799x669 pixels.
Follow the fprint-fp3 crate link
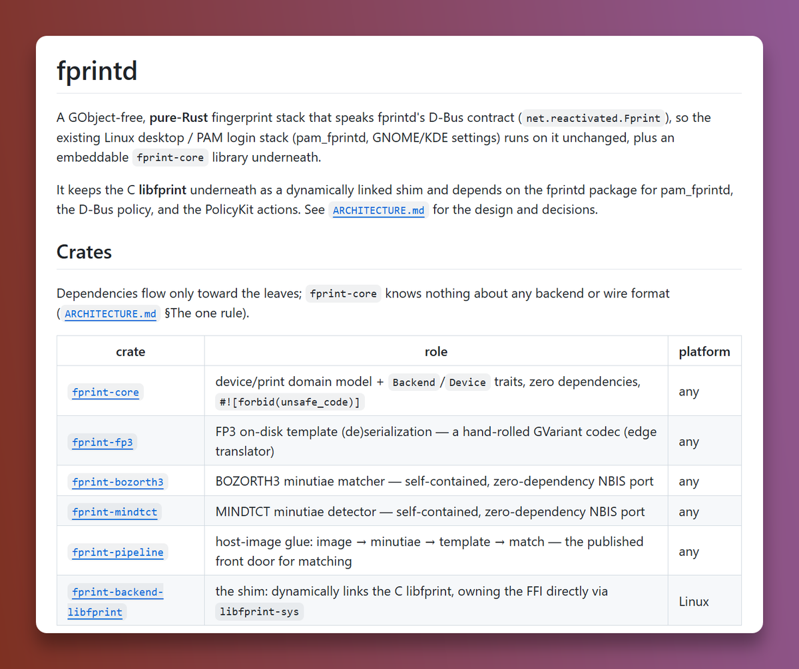tap(103, 442)
